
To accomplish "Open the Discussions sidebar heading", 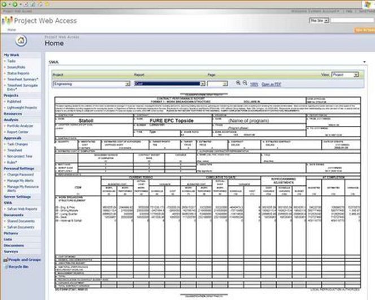I will pos(14,245).
